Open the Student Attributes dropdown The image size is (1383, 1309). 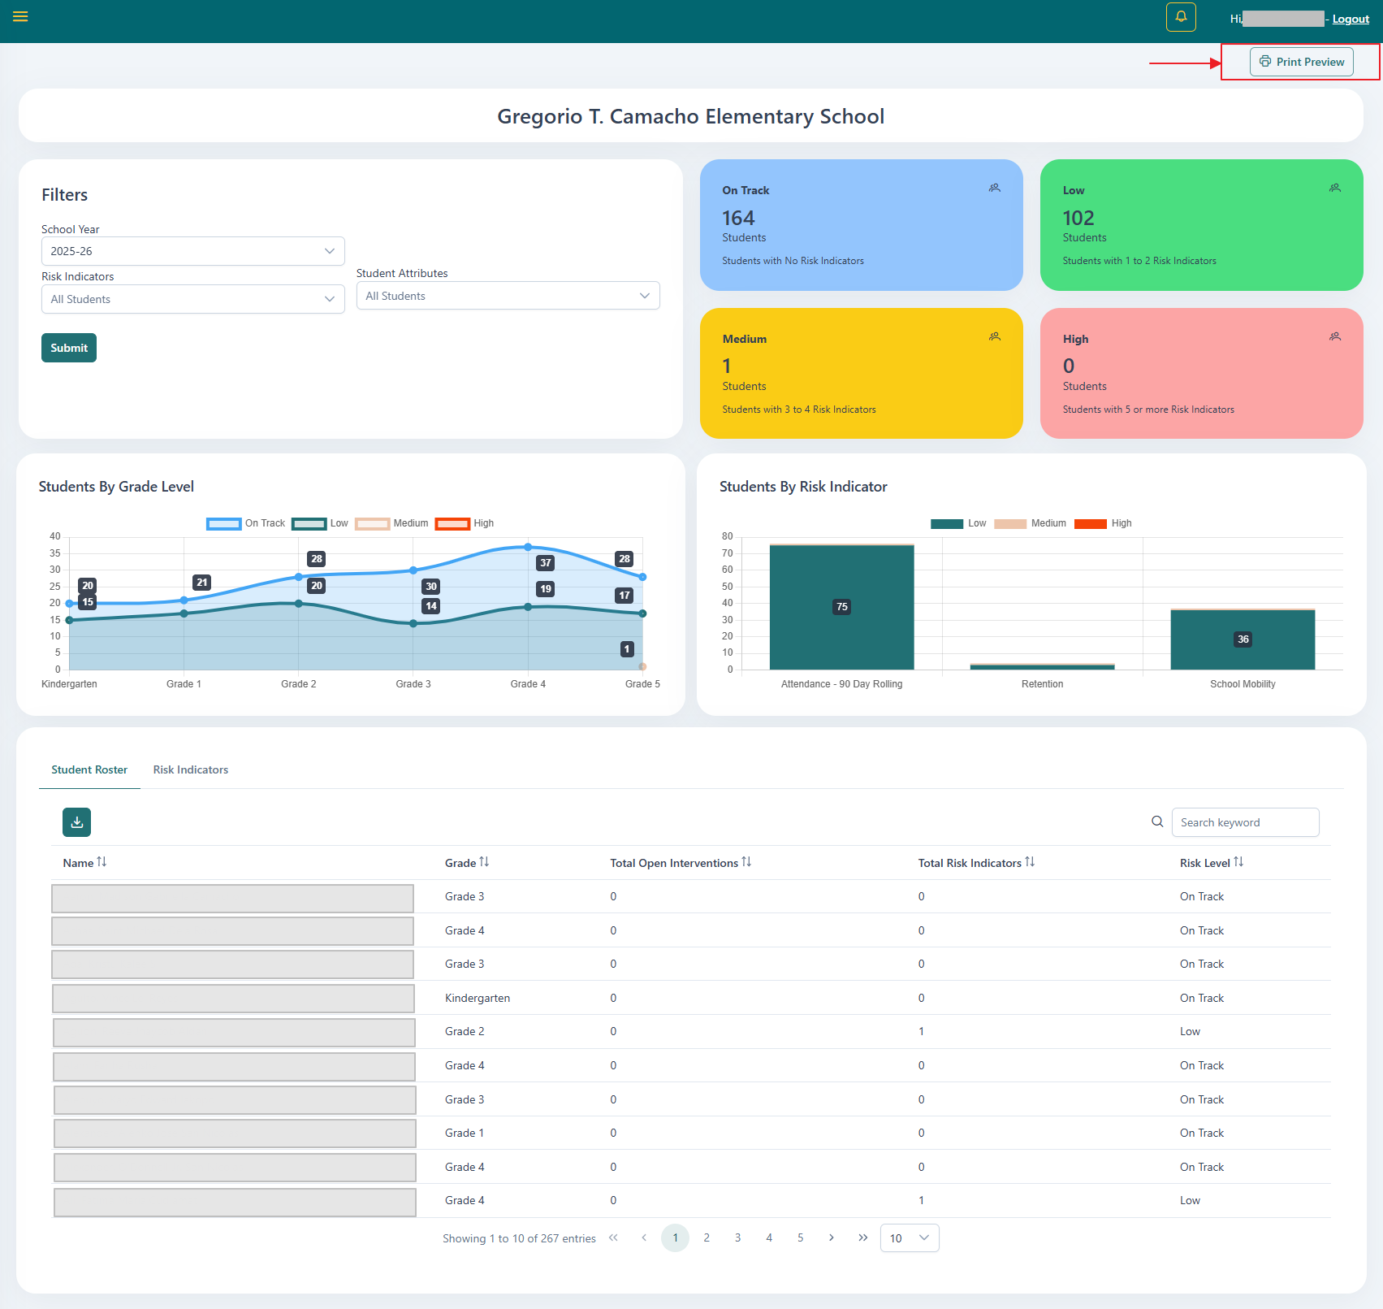(x=508, y=295)
